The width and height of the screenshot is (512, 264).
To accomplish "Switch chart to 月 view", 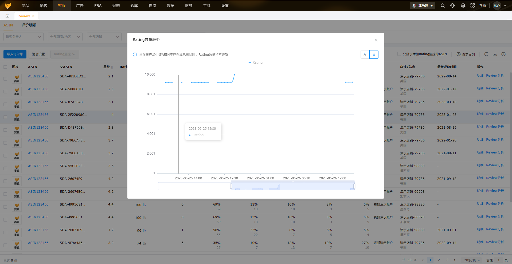I will point(365,54).
